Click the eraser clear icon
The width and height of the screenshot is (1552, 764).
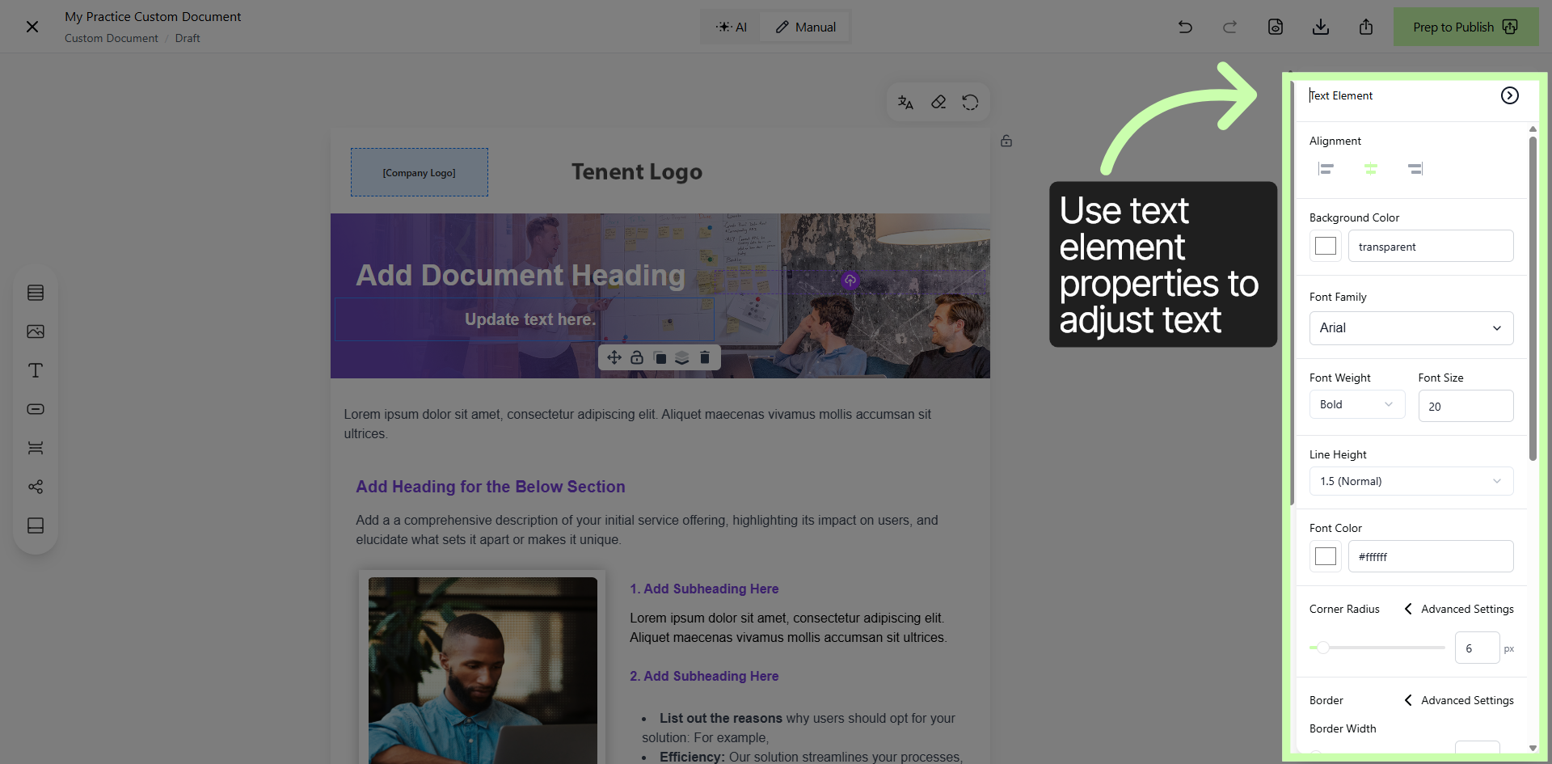pos(938,102)
